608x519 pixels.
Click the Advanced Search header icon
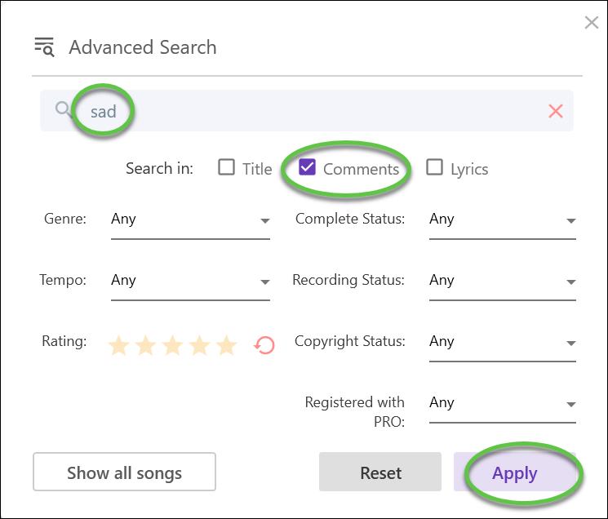[44, 47]
